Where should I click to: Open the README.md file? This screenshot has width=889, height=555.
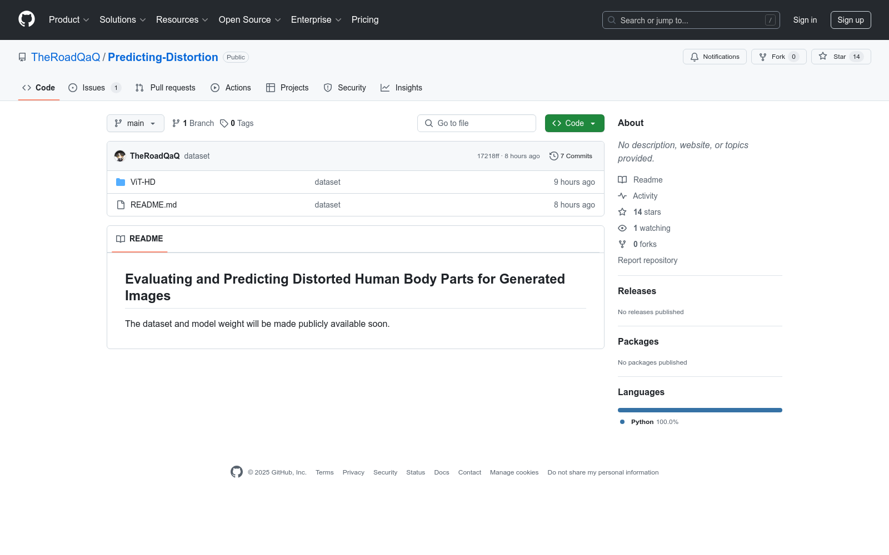[153, 205]
